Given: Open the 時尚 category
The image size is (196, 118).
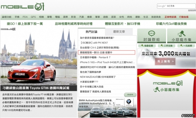Looking at the screenshot, I should click(130, 17).
